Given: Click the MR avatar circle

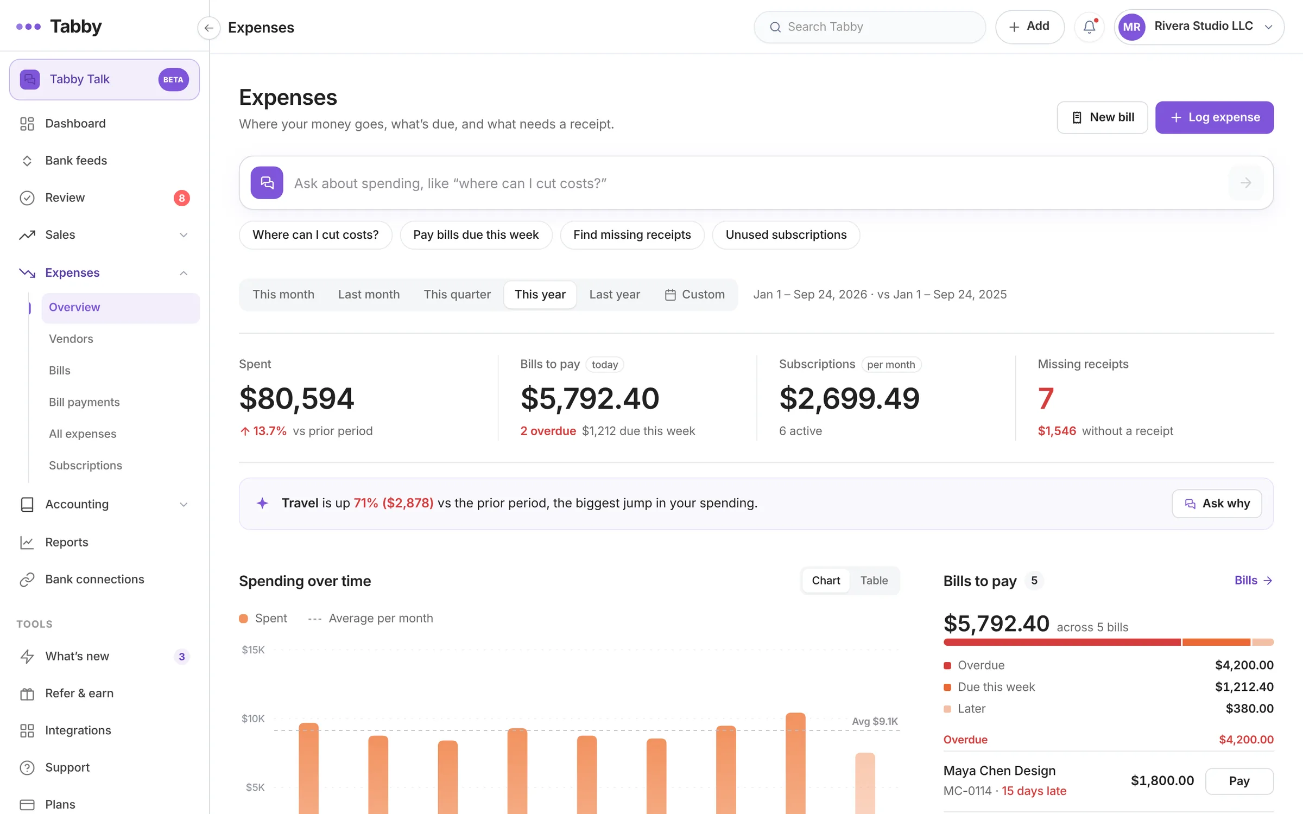Looking at the screenshot, I should pos(1132,27).
